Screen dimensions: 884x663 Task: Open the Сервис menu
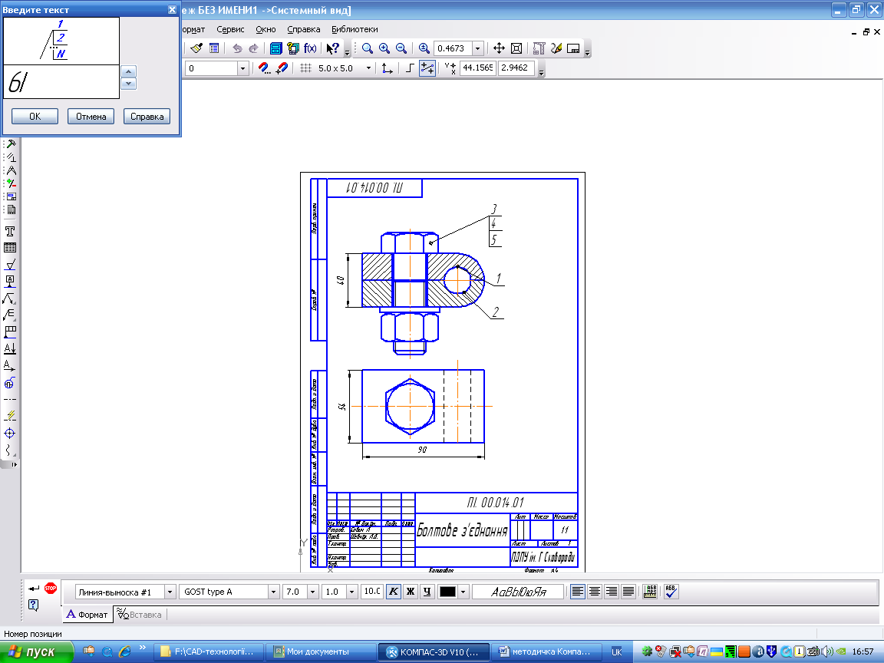click(x=230, y=29)
